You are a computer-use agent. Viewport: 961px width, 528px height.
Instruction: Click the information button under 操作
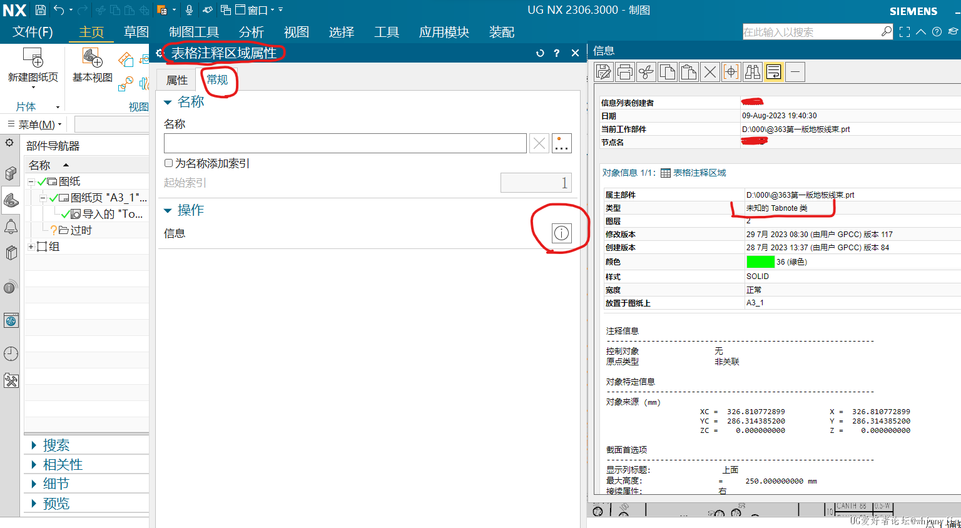pos(561,233)
